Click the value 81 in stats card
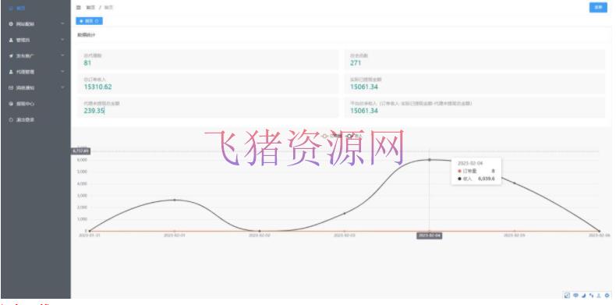616x305 pixels. [87, 63]
